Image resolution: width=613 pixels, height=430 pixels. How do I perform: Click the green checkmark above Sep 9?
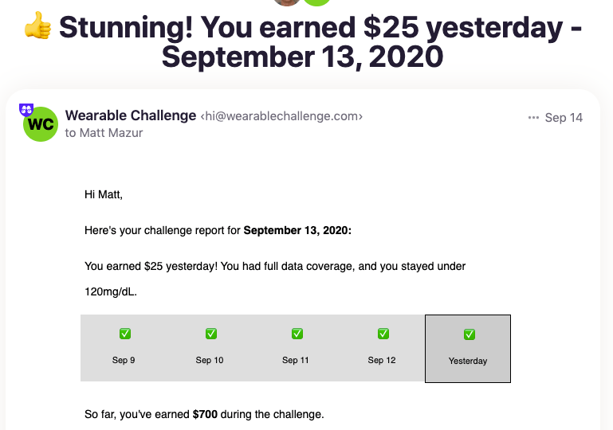(124, 334)
